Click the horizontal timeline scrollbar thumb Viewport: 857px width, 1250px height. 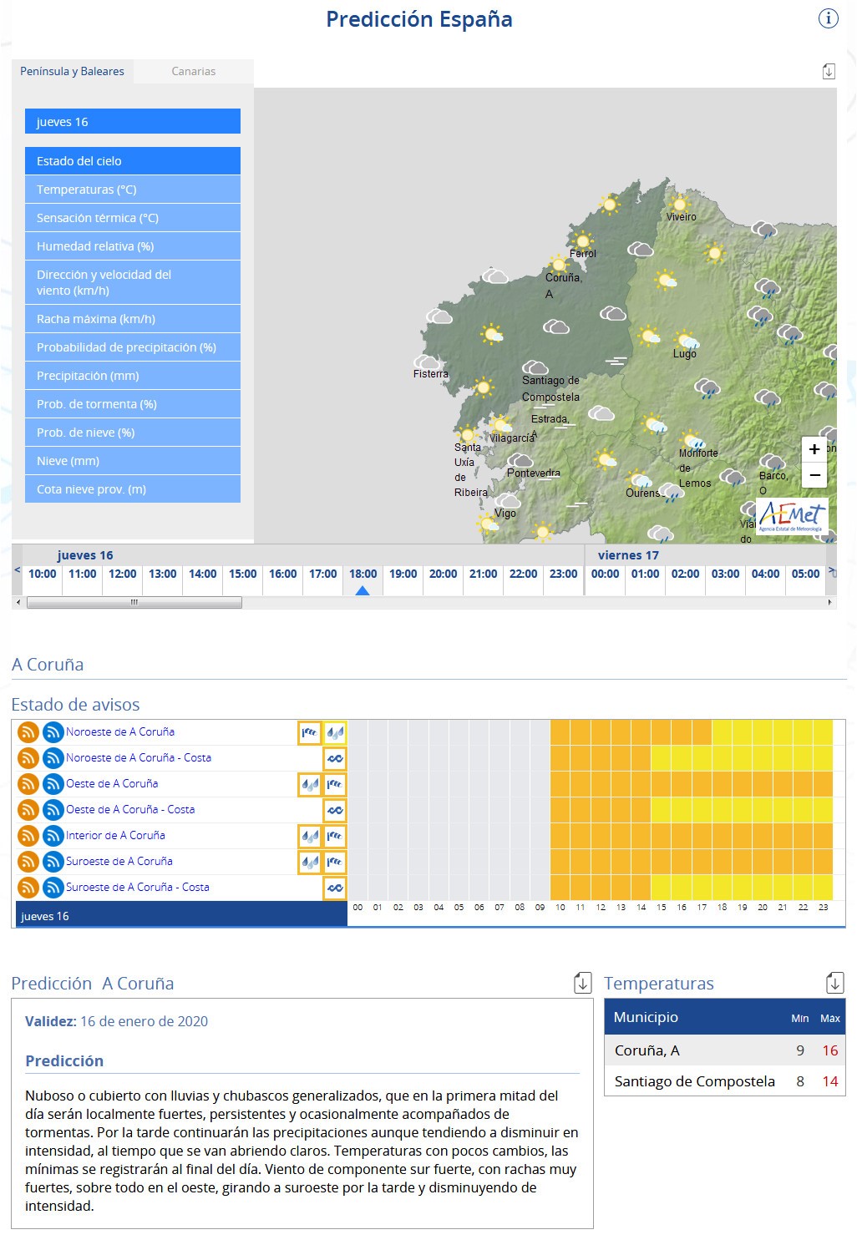(x=134, y=602)
